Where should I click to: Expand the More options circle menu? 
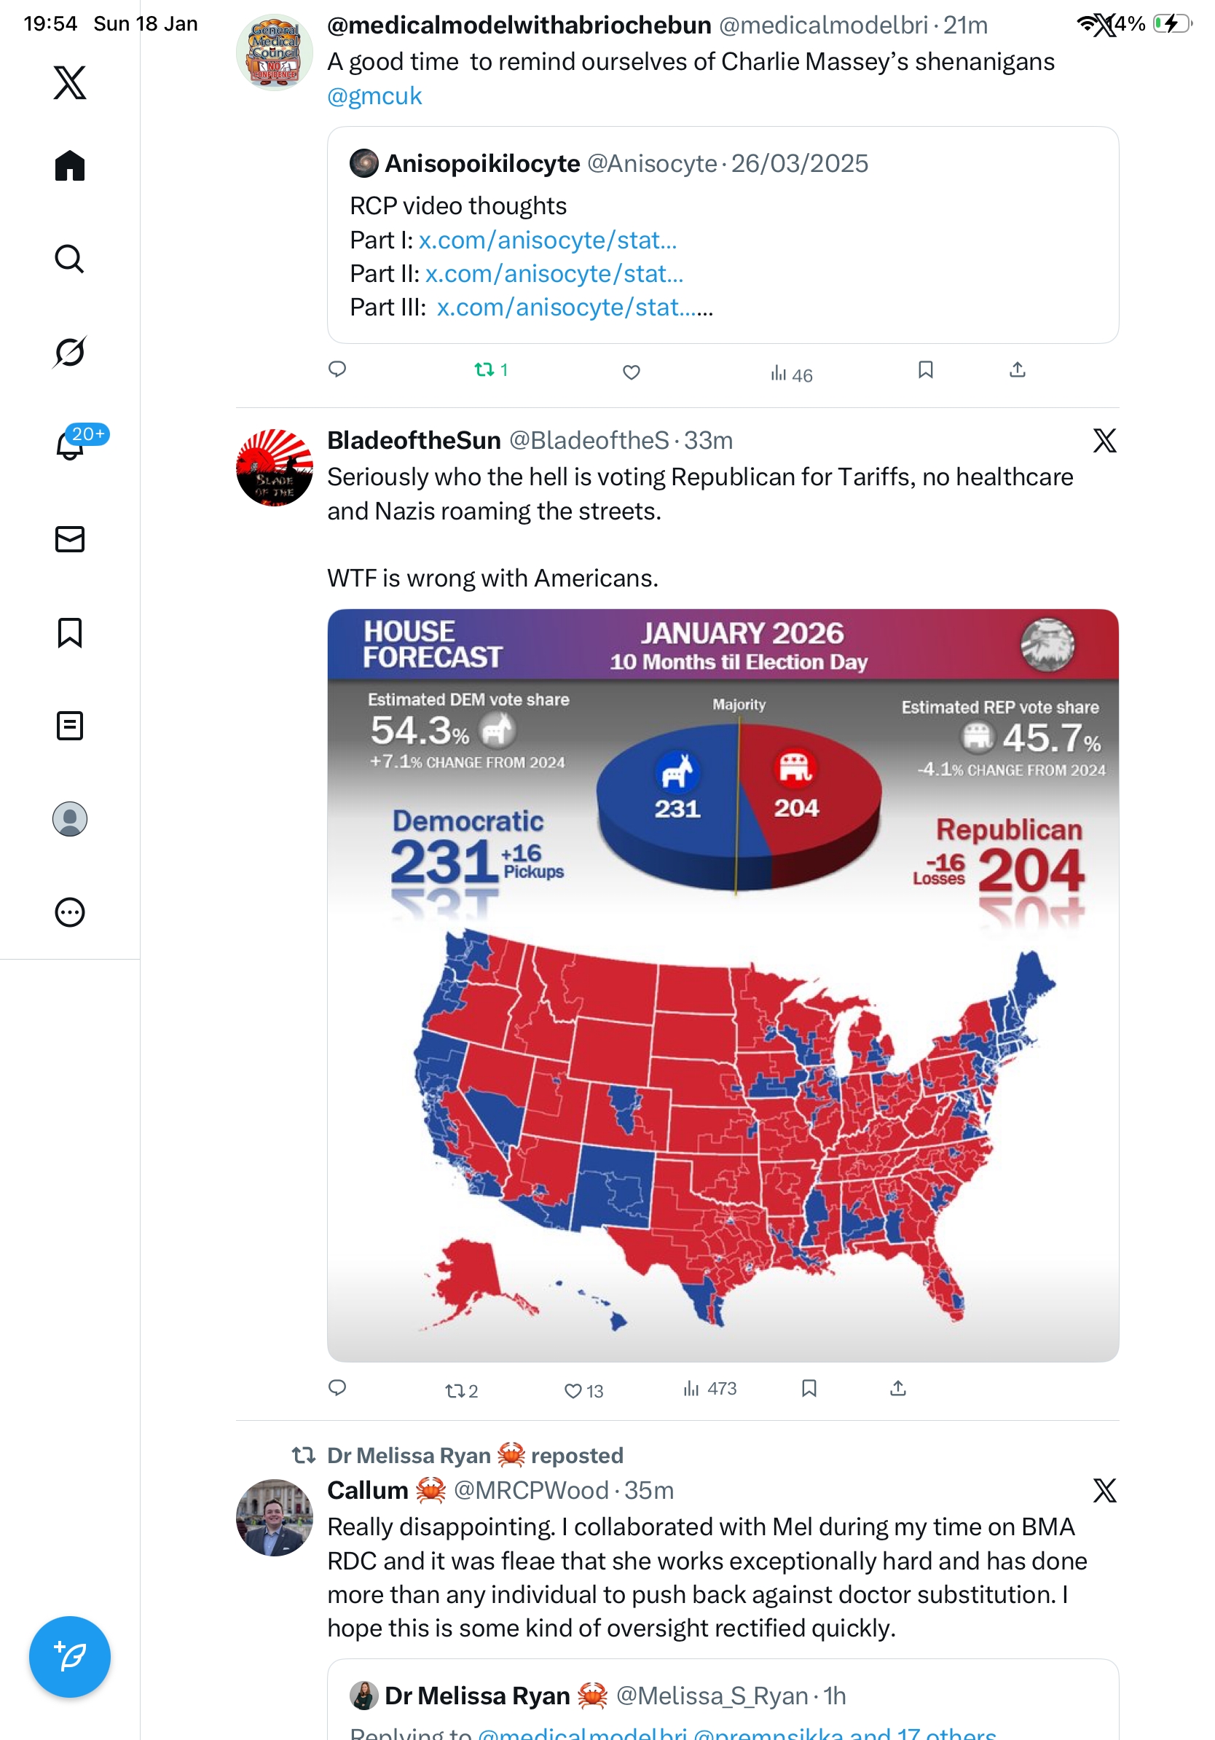tap(70, 912)
